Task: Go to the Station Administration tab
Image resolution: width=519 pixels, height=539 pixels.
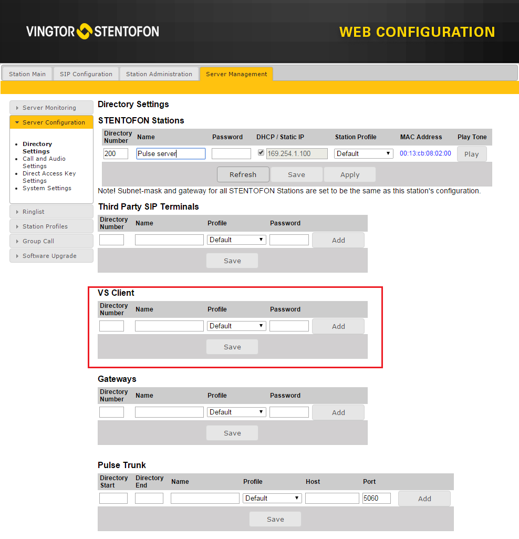Action: pos(159,74)
